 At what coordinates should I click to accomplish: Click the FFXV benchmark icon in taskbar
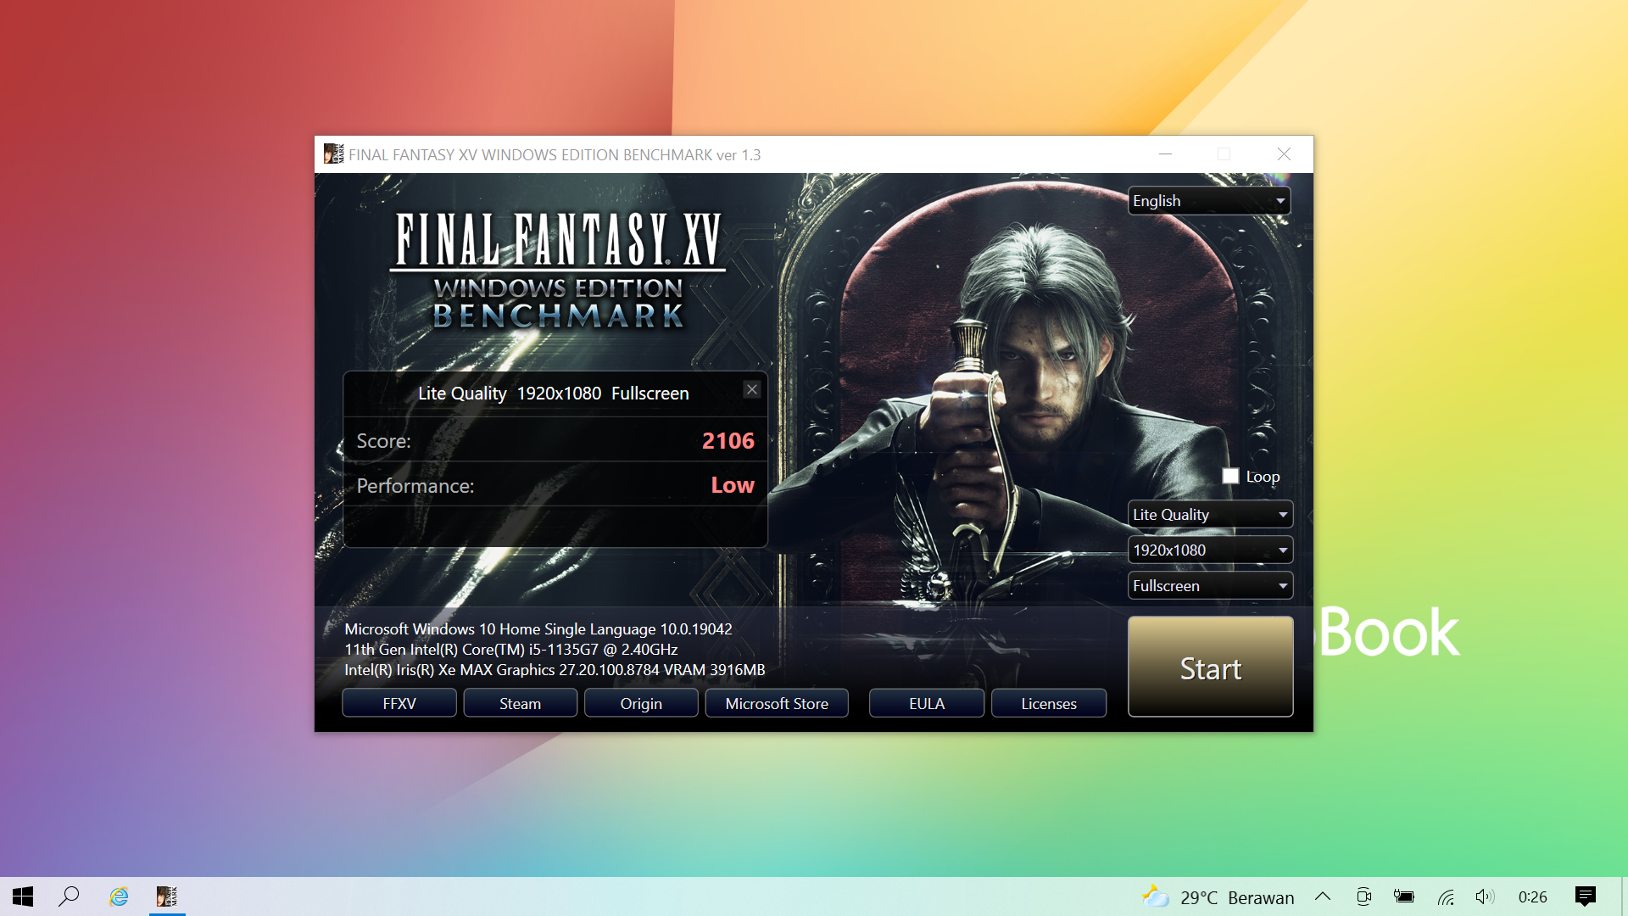point(167,896)
